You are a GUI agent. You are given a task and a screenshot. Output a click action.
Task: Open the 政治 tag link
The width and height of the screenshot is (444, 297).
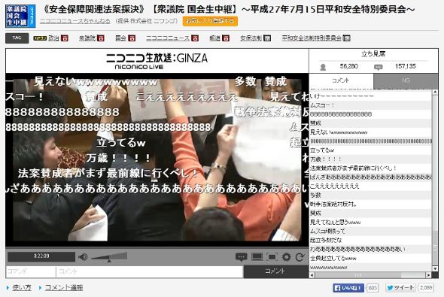coord(53,38)
